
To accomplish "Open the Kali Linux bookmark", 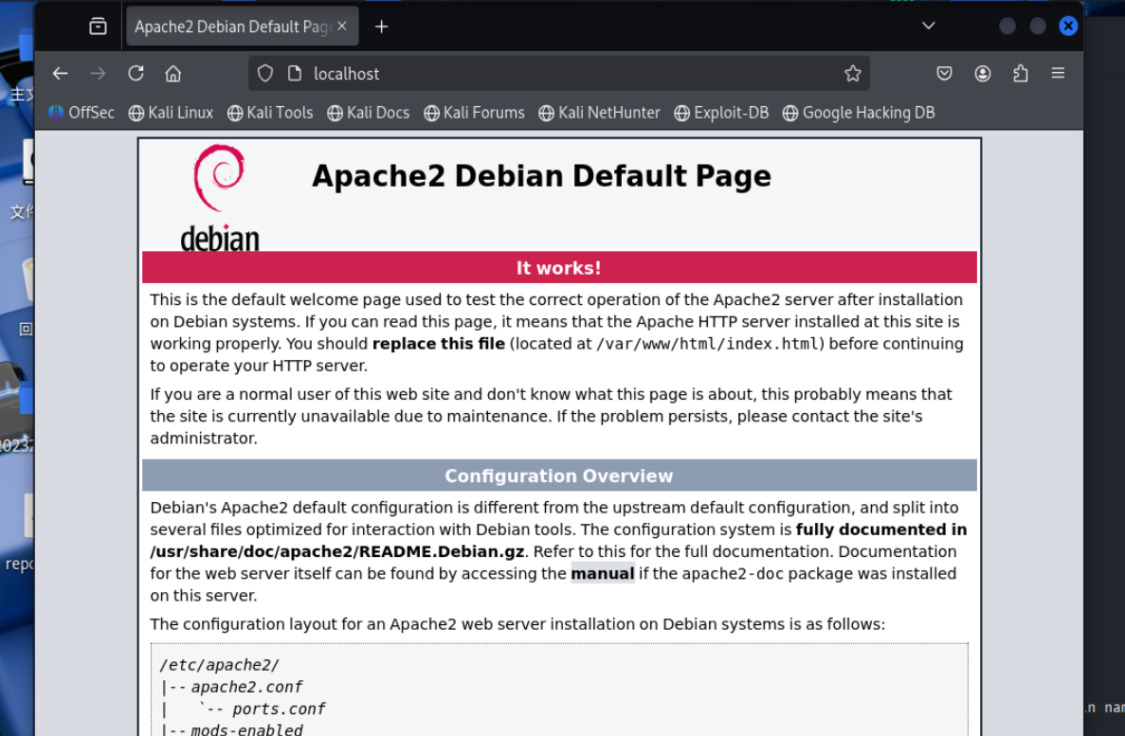I will (171, 113).
